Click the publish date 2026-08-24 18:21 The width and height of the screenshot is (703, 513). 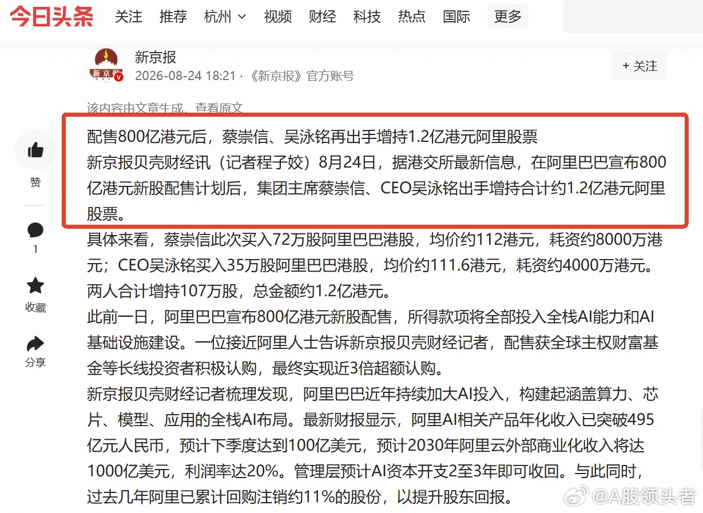point(185,76)
